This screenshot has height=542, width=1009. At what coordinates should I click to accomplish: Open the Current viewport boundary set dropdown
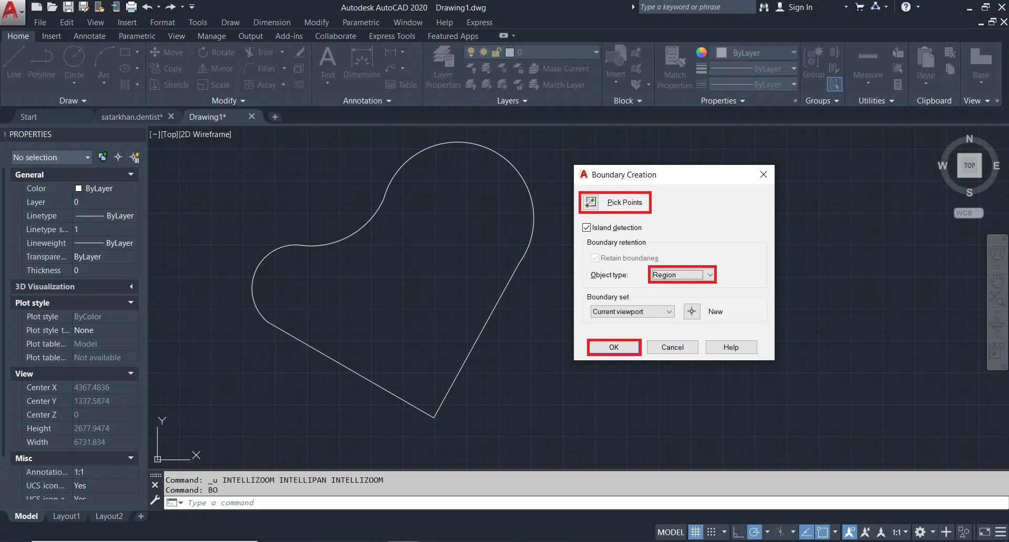tap(668, 311)
